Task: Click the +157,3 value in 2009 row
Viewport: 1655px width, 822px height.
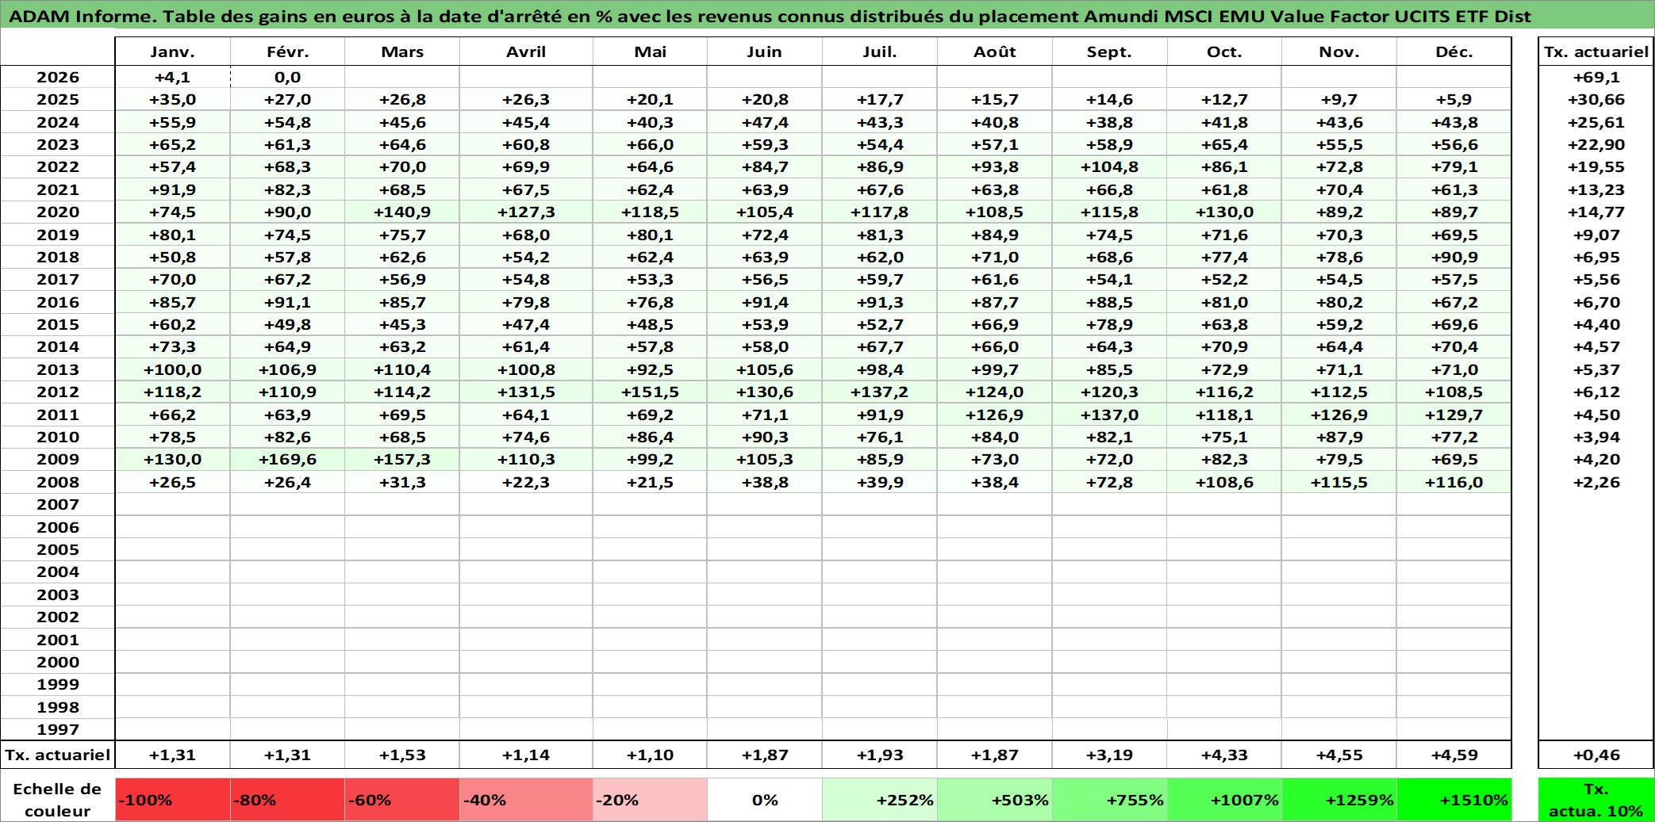Action: (x=402, y=459)
